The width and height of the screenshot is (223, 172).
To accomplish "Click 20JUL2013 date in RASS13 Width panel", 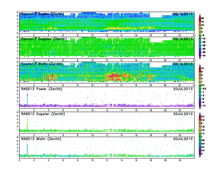I will pyautogui.click(x=183, y=139).
